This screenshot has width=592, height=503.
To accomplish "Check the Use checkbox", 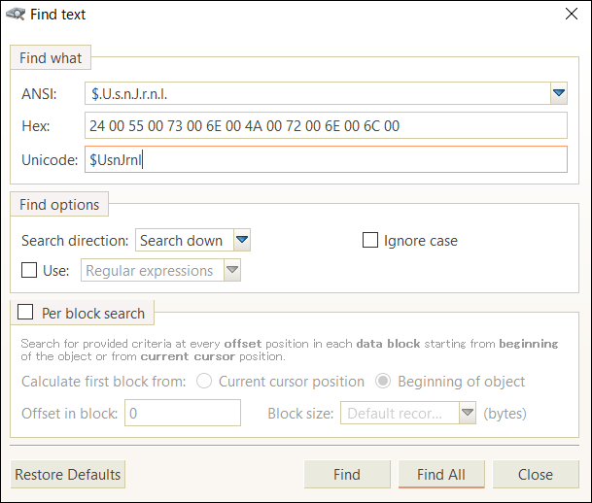I will tap(29, 270).
